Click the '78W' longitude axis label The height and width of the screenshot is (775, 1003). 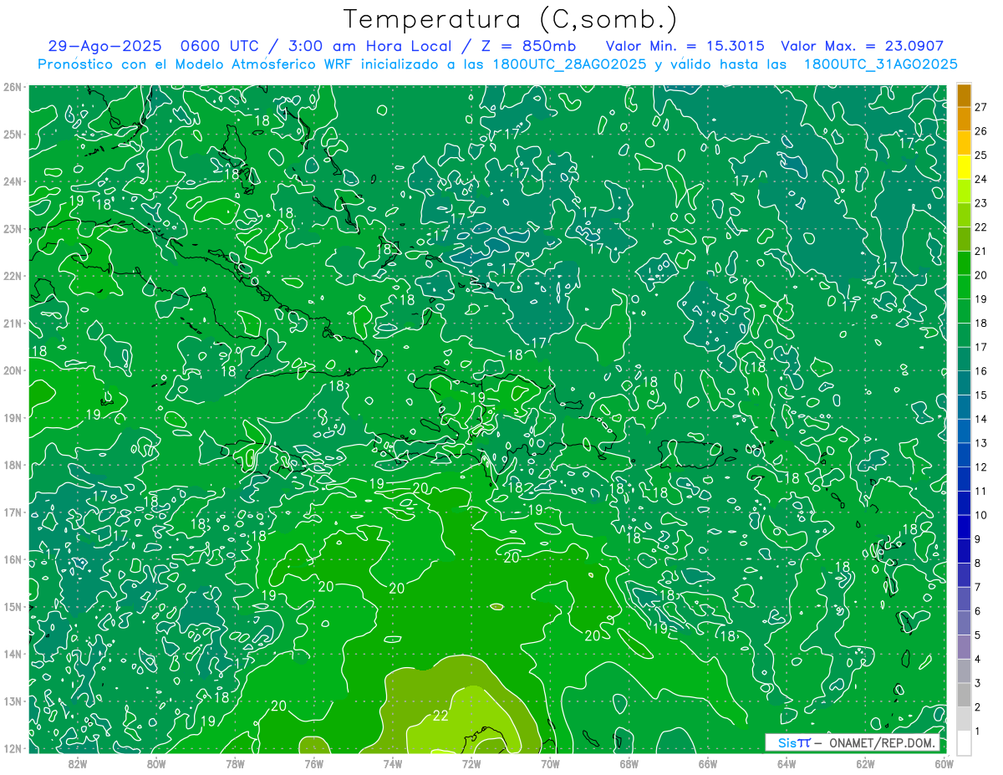click(x=235, y=763)
